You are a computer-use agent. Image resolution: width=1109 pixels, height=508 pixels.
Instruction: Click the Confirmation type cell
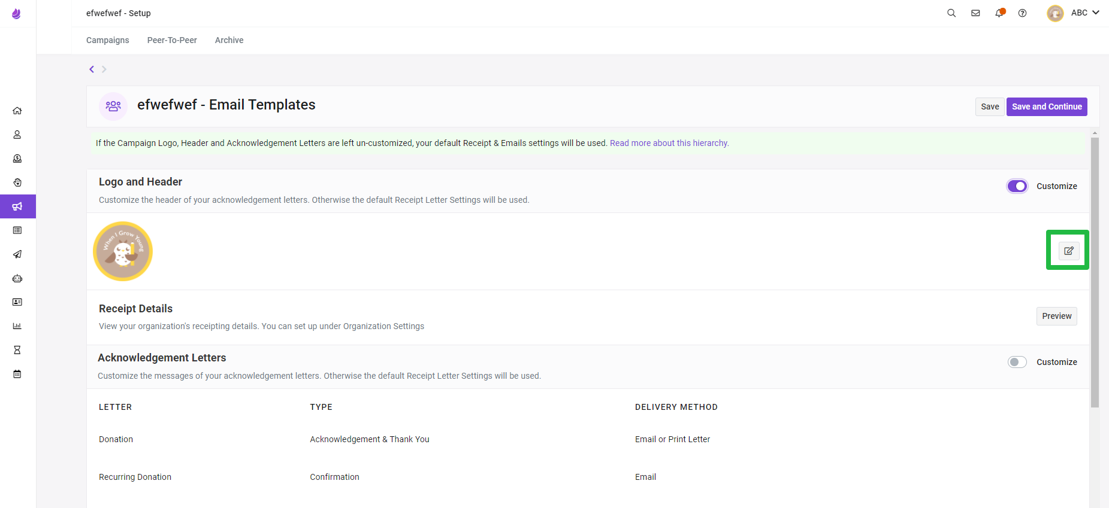[334, 477]
